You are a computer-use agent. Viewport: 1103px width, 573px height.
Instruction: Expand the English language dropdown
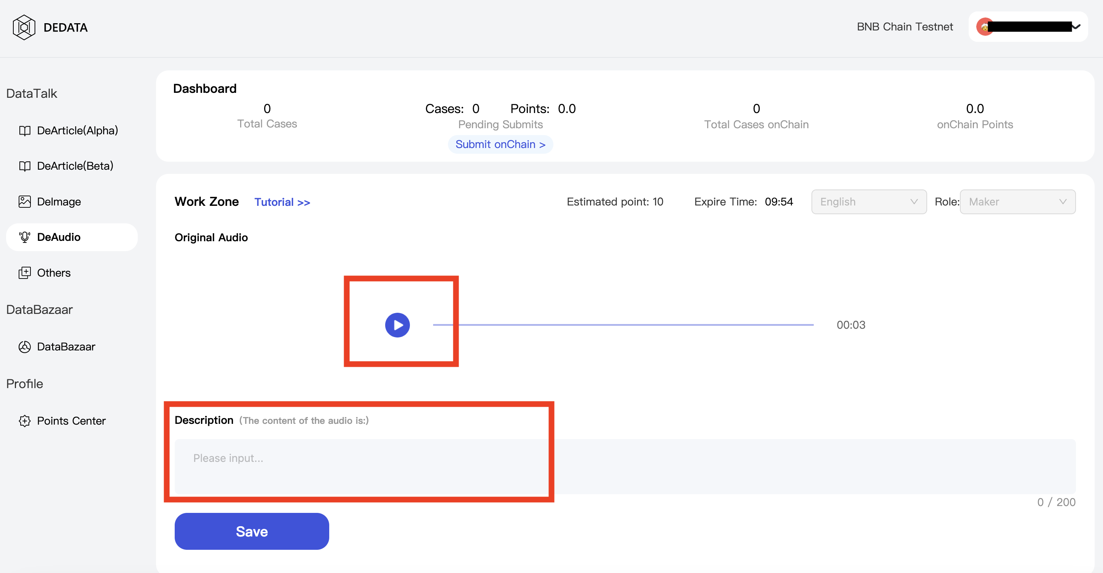coord(869,202)
